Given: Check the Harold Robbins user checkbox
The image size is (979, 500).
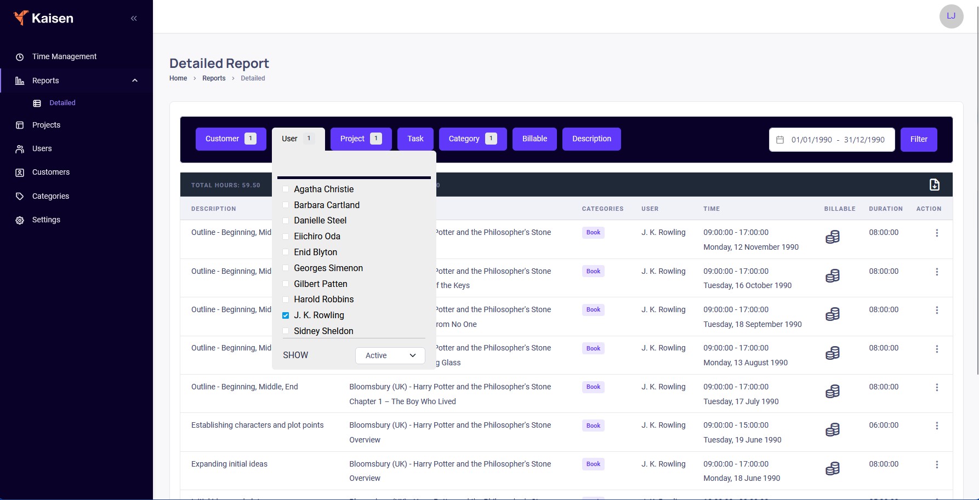Looking at the screenshot, I should pos(286,300).
